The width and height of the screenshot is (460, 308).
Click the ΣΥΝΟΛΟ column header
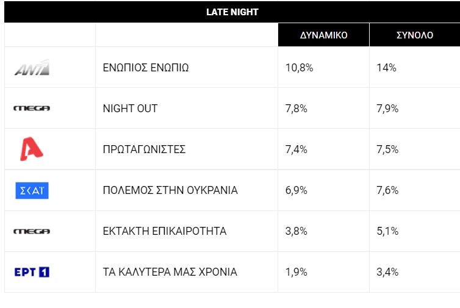(414, 35)
